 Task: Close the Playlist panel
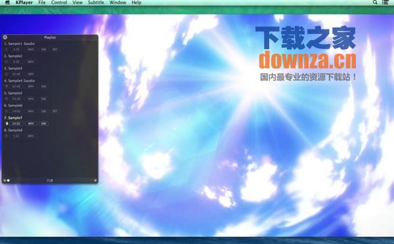tap(5, 37)
